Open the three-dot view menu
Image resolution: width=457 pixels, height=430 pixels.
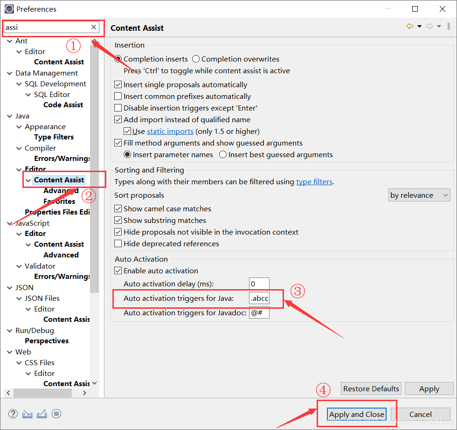tap(449, 26)
